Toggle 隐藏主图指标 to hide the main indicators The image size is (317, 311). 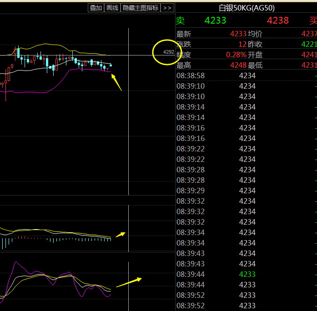coord(141,8)
